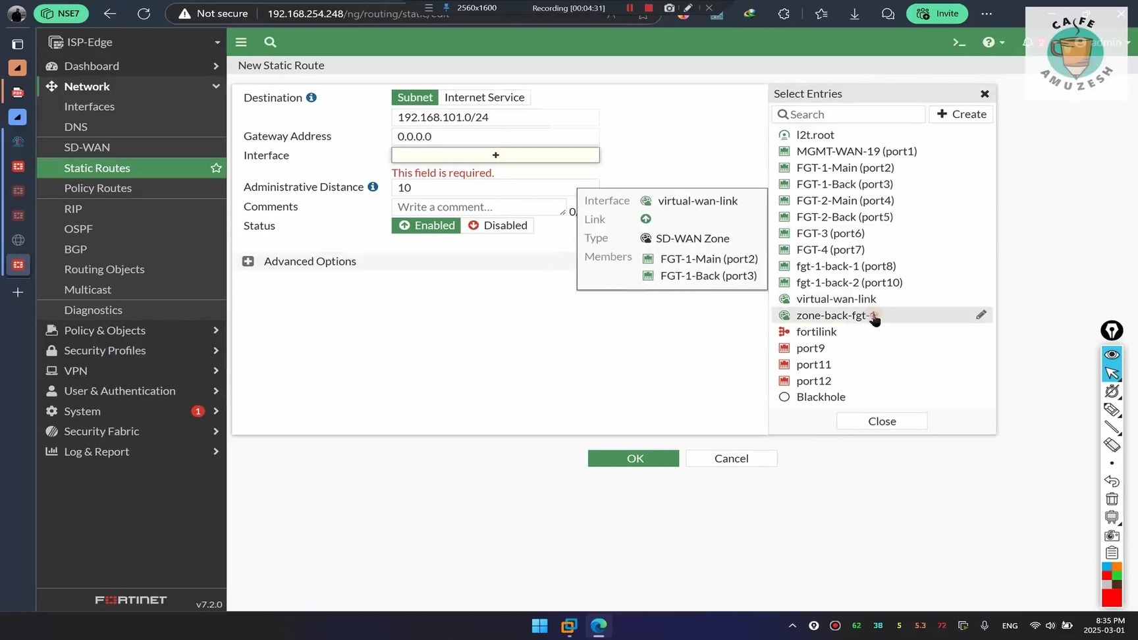Click Close in Select Entries panel
Viewport: 1138px width, 640px height.
click(882, 421)
